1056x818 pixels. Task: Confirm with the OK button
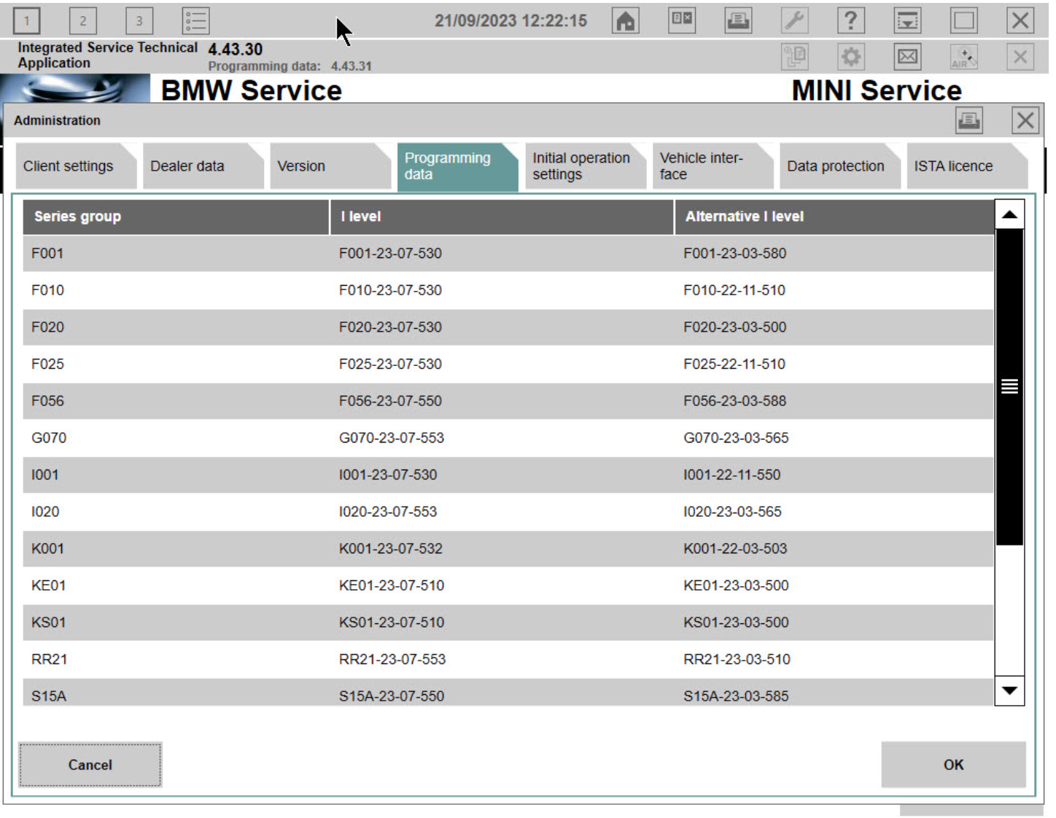pos(952,765)
